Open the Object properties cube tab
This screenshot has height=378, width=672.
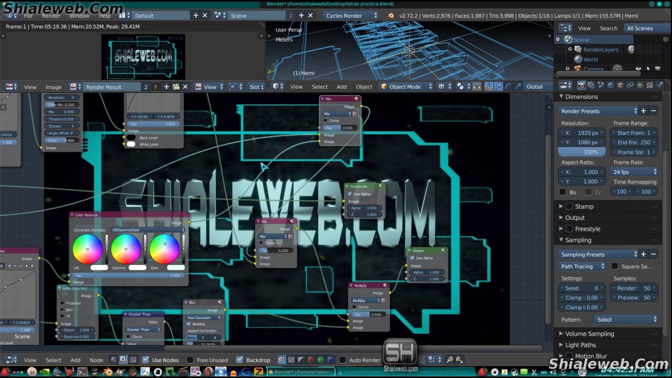tap(621, 86)
